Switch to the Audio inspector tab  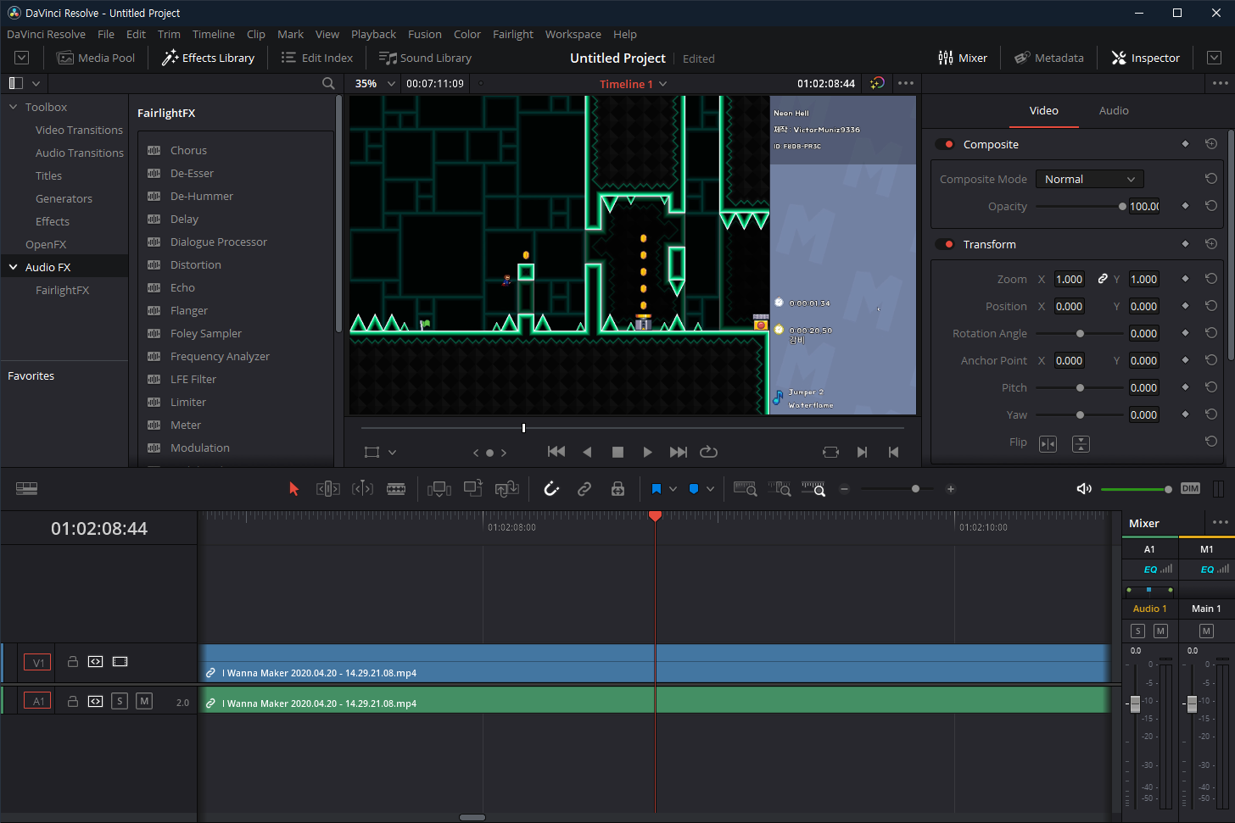pyautogui.click(x=1113, y=110)
